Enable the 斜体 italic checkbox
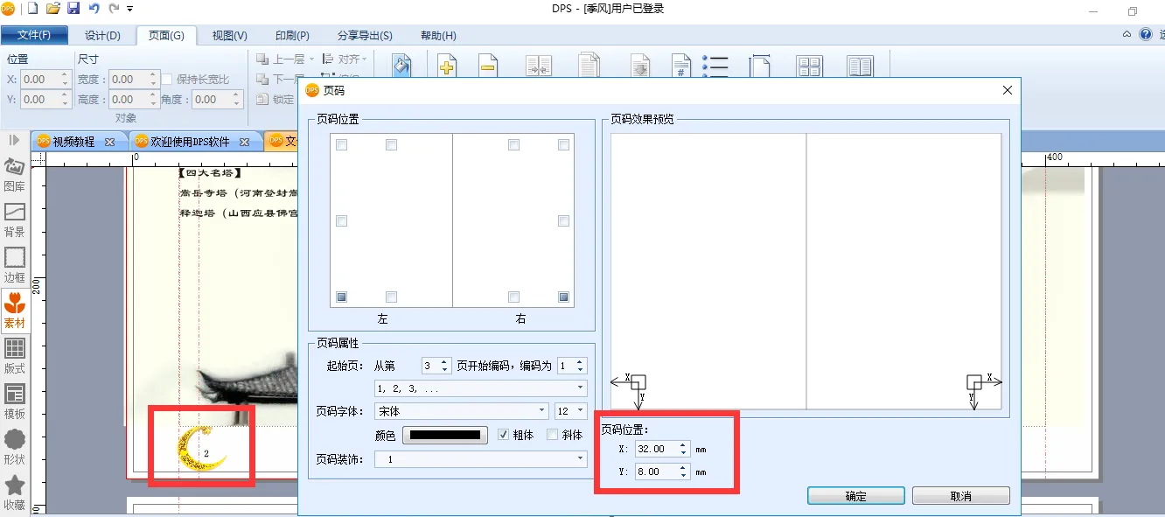Viewport: 1165px width, 517px height. [553, 435]
